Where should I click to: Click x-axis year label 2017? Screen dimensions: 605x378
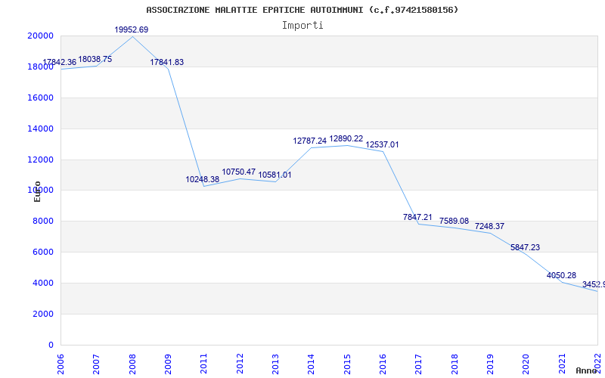coord(419,364)
